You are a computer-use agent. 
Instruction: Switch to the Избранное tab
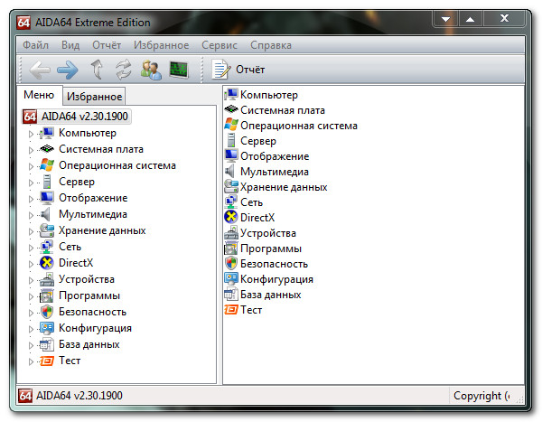pyautogui.click(x=94, y=97)
